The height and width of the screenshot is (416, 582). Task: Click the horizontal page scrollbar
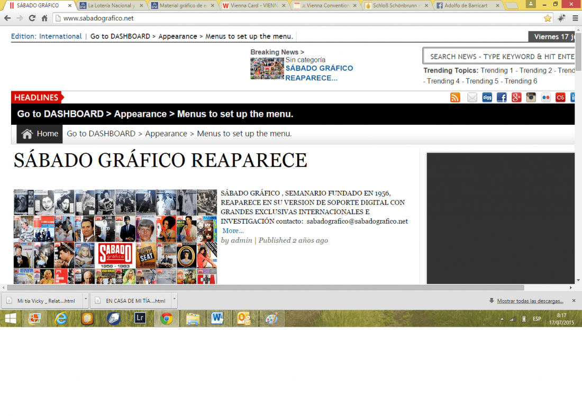[266, 288]
